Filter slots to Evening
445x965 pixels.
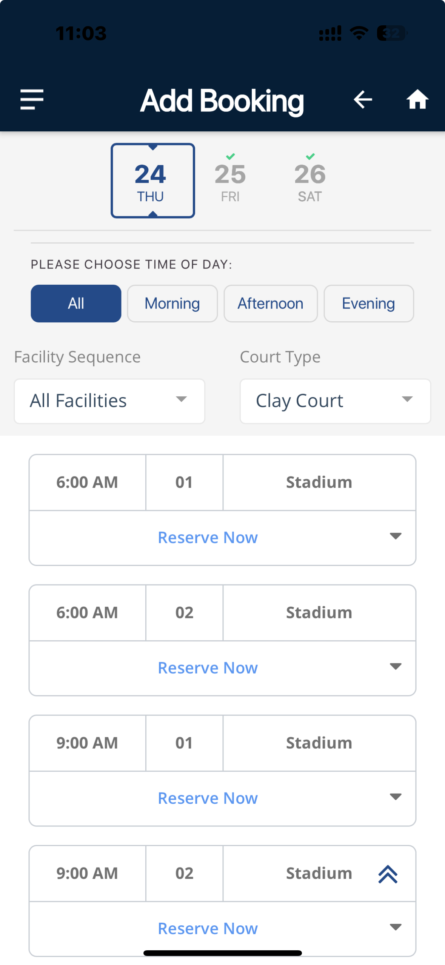tap(368, 304)
